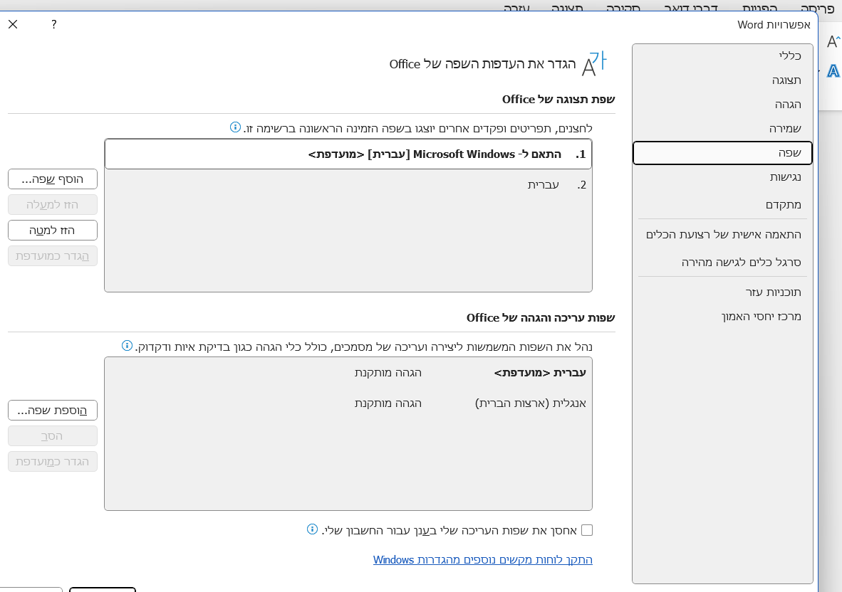842x592 pixels.
Task: Click the הוספת שפה editing language button
Action: click(x=53, y=411)
